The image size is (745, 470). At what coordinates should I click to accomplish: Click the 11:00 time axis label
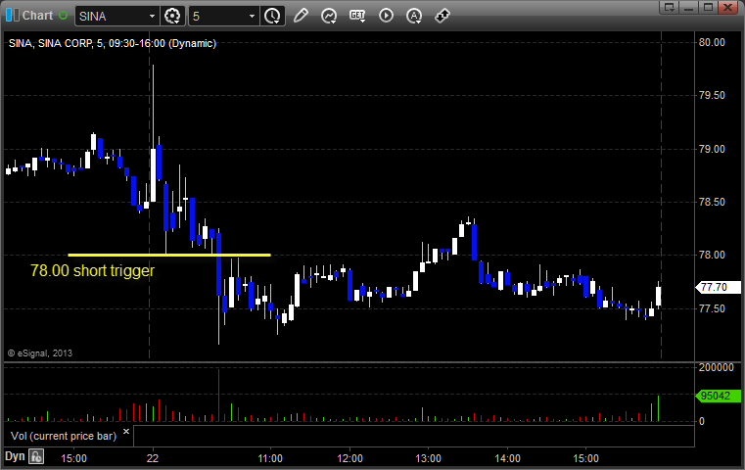coord(270,458)
